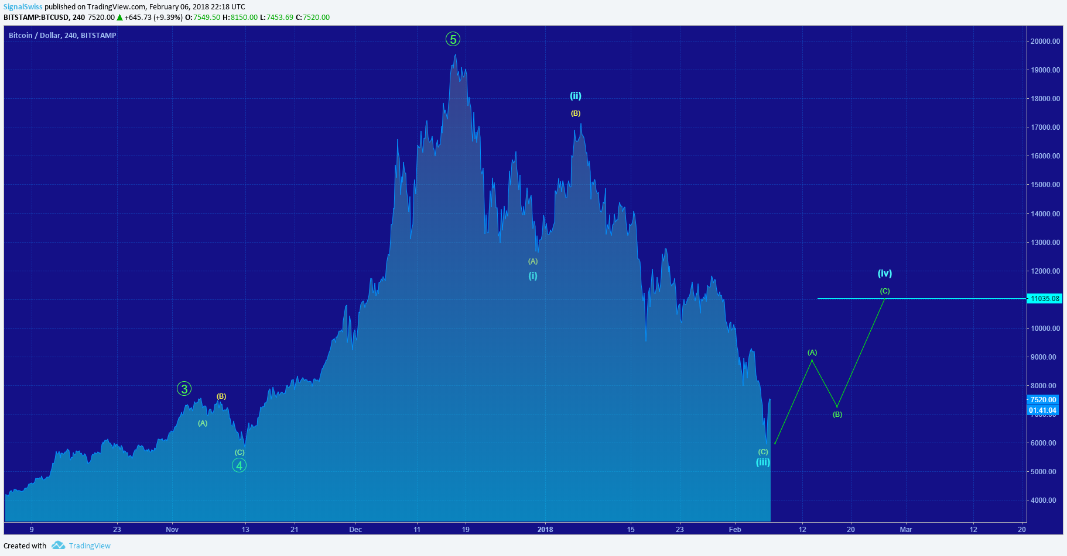
Task: Click the 9000.00 price axis label
Action: (x=1044, y=357)
